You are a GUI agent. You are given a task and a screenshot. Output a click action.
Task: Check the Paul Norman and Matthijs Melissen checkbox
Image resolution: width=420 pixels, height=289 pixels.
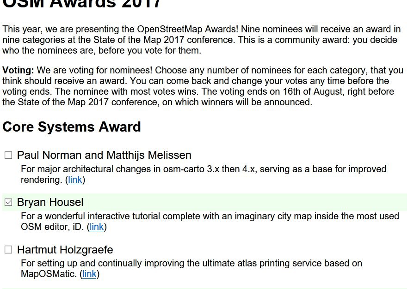tap(8, 155)
